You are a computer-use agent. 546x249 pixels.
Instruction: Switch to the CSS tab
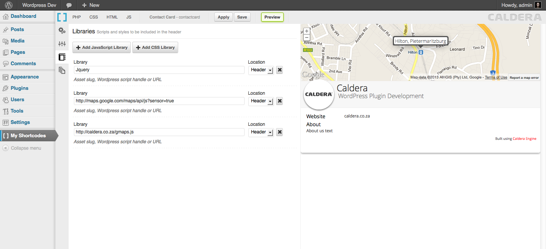94,17
